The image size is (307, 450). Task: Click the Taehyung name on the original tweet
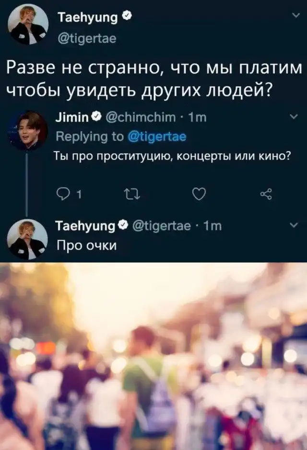(87, 18)
